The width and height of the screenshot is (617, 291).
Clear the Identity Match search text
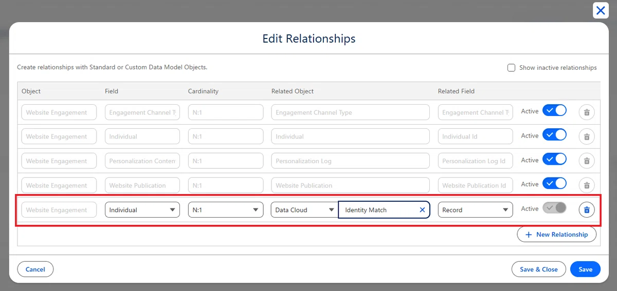pyautogui.click(x=422, y=210)
